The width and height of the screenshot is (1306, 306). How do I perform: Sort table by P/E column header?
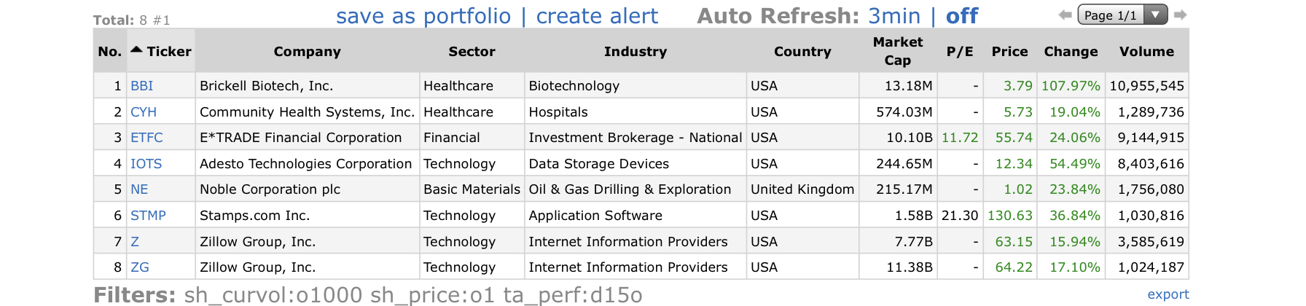click(x=960, y=51)
